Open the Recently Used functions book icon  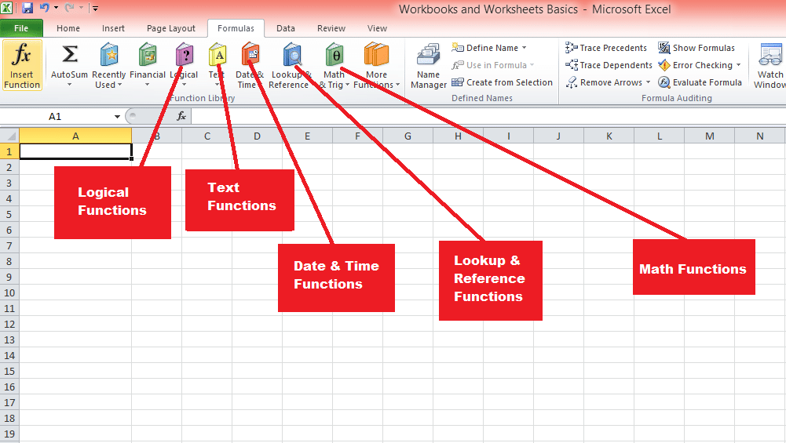(x=109, y=54)
